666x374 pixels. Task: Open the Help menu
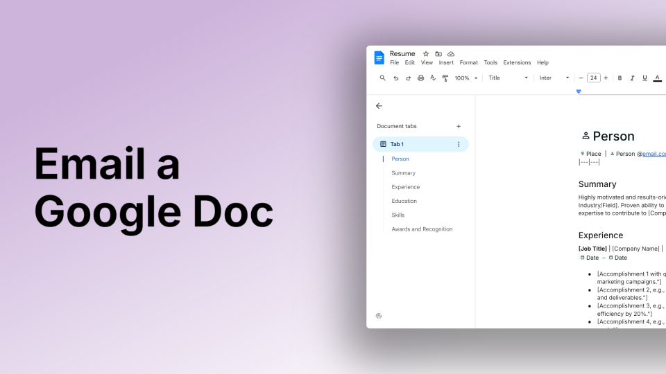[543, 63]
